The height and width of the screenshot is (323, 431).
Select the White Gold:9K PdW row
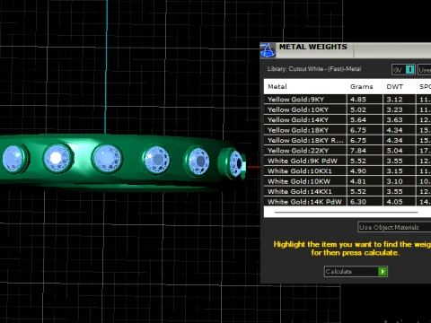click(347, 161)
